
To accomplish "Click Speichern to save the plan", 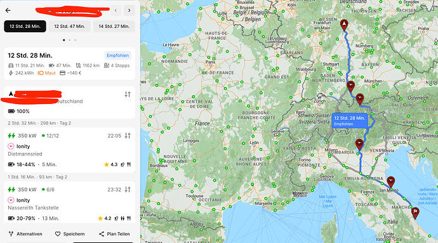I will pyautogui.click(x=70, y=234).
